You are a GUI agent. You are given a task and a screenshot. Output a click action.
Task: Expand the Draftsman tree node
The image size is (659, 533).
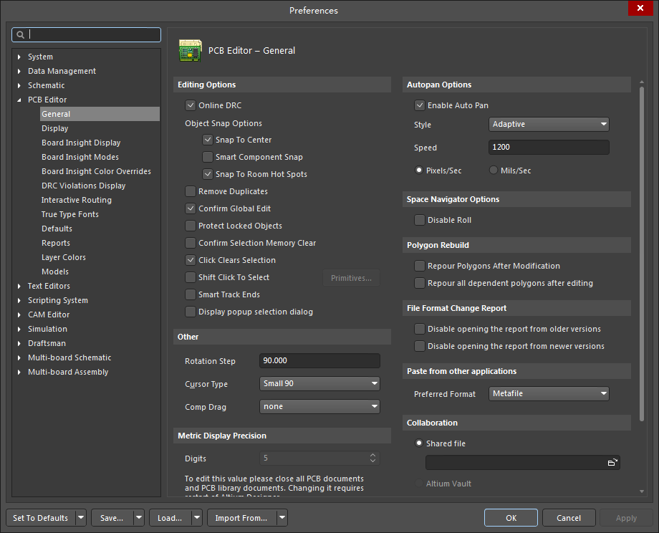point(19,343)
